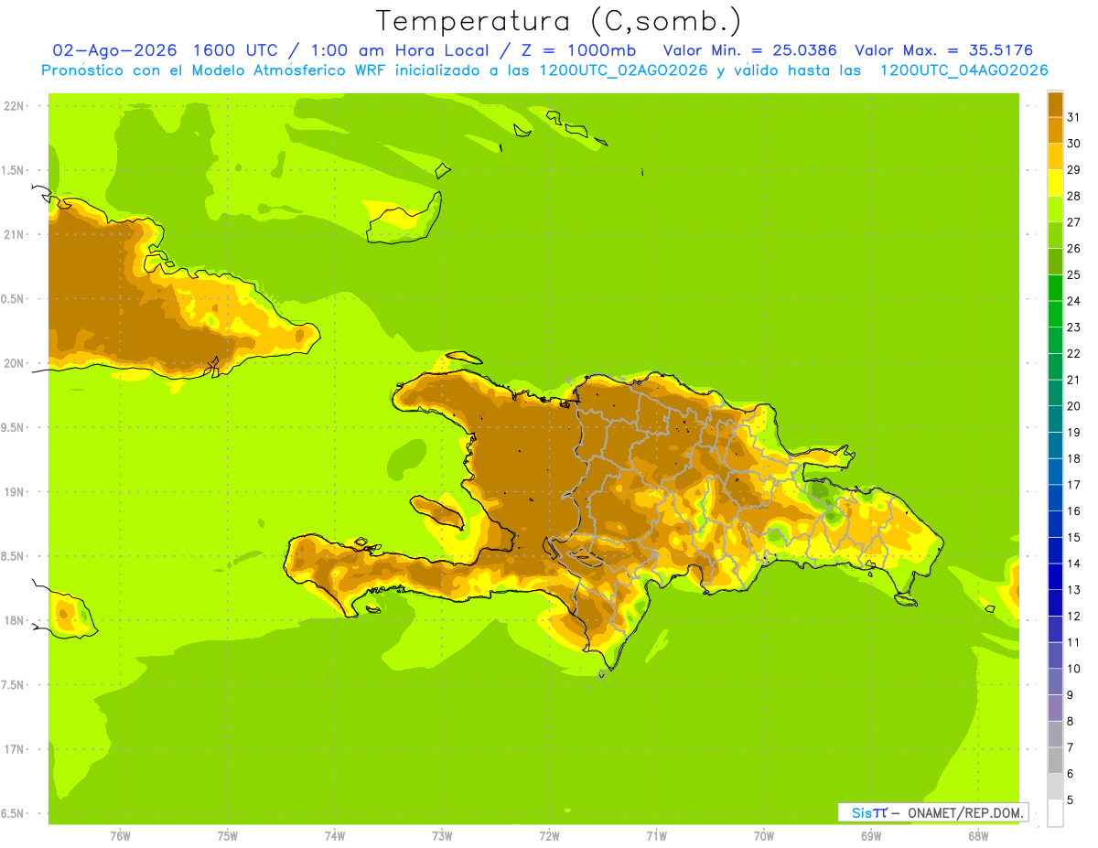The image size is (1098, 848).
Task: Click the colorbar value 28 label
Action: click(x=1073, y=196)
